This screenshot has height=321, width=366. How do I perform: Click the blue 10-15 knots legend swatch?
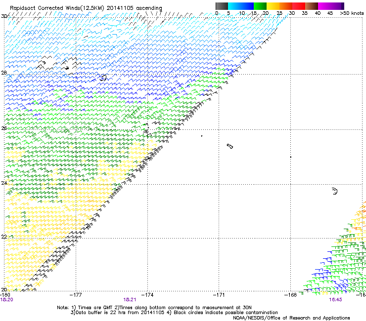[x=247, y=6]
